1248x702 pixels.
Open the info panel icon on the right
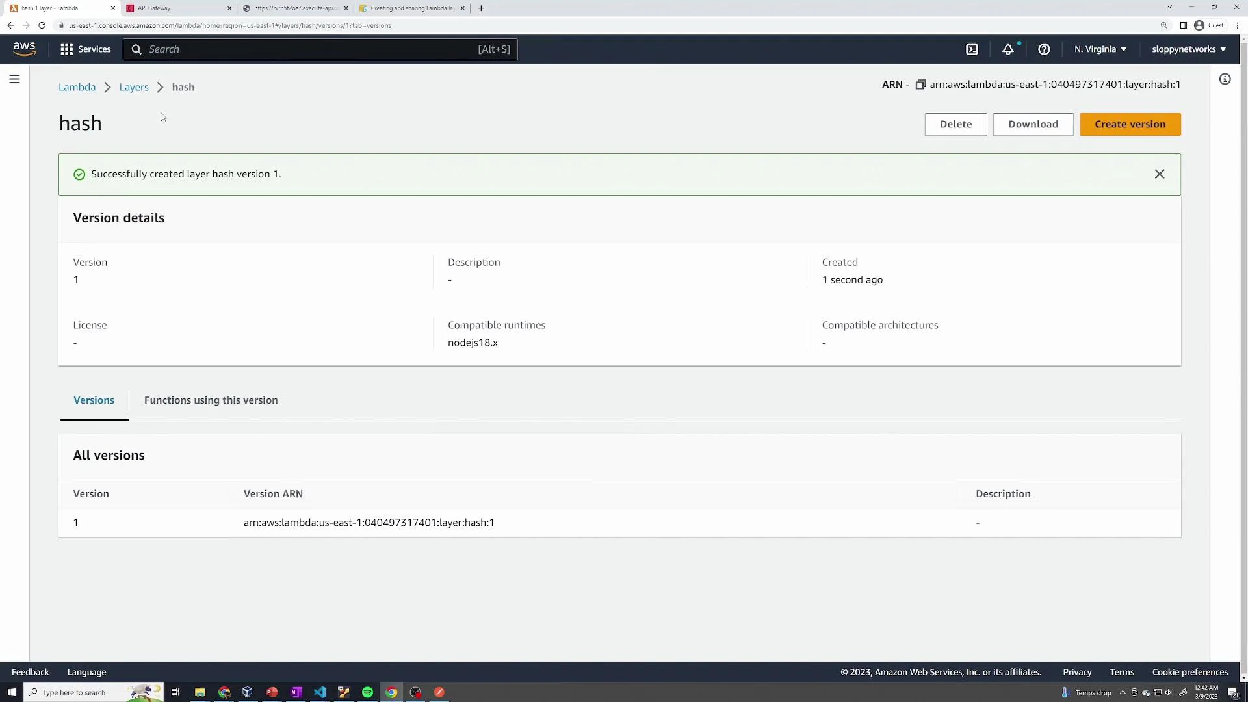click(x=1225, y=79)
